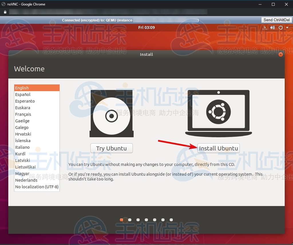Viewport: 293px width, 245px height.
Task: Click the Try Ubuntu CD icon
Action: tap(112, 114)
